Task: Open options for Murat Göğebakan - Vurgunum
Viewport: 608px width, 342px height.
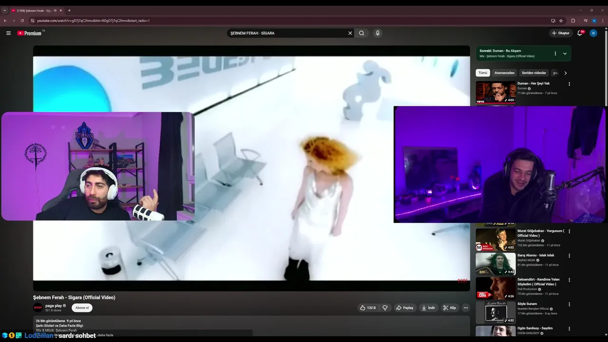Action: pos(570,231)
